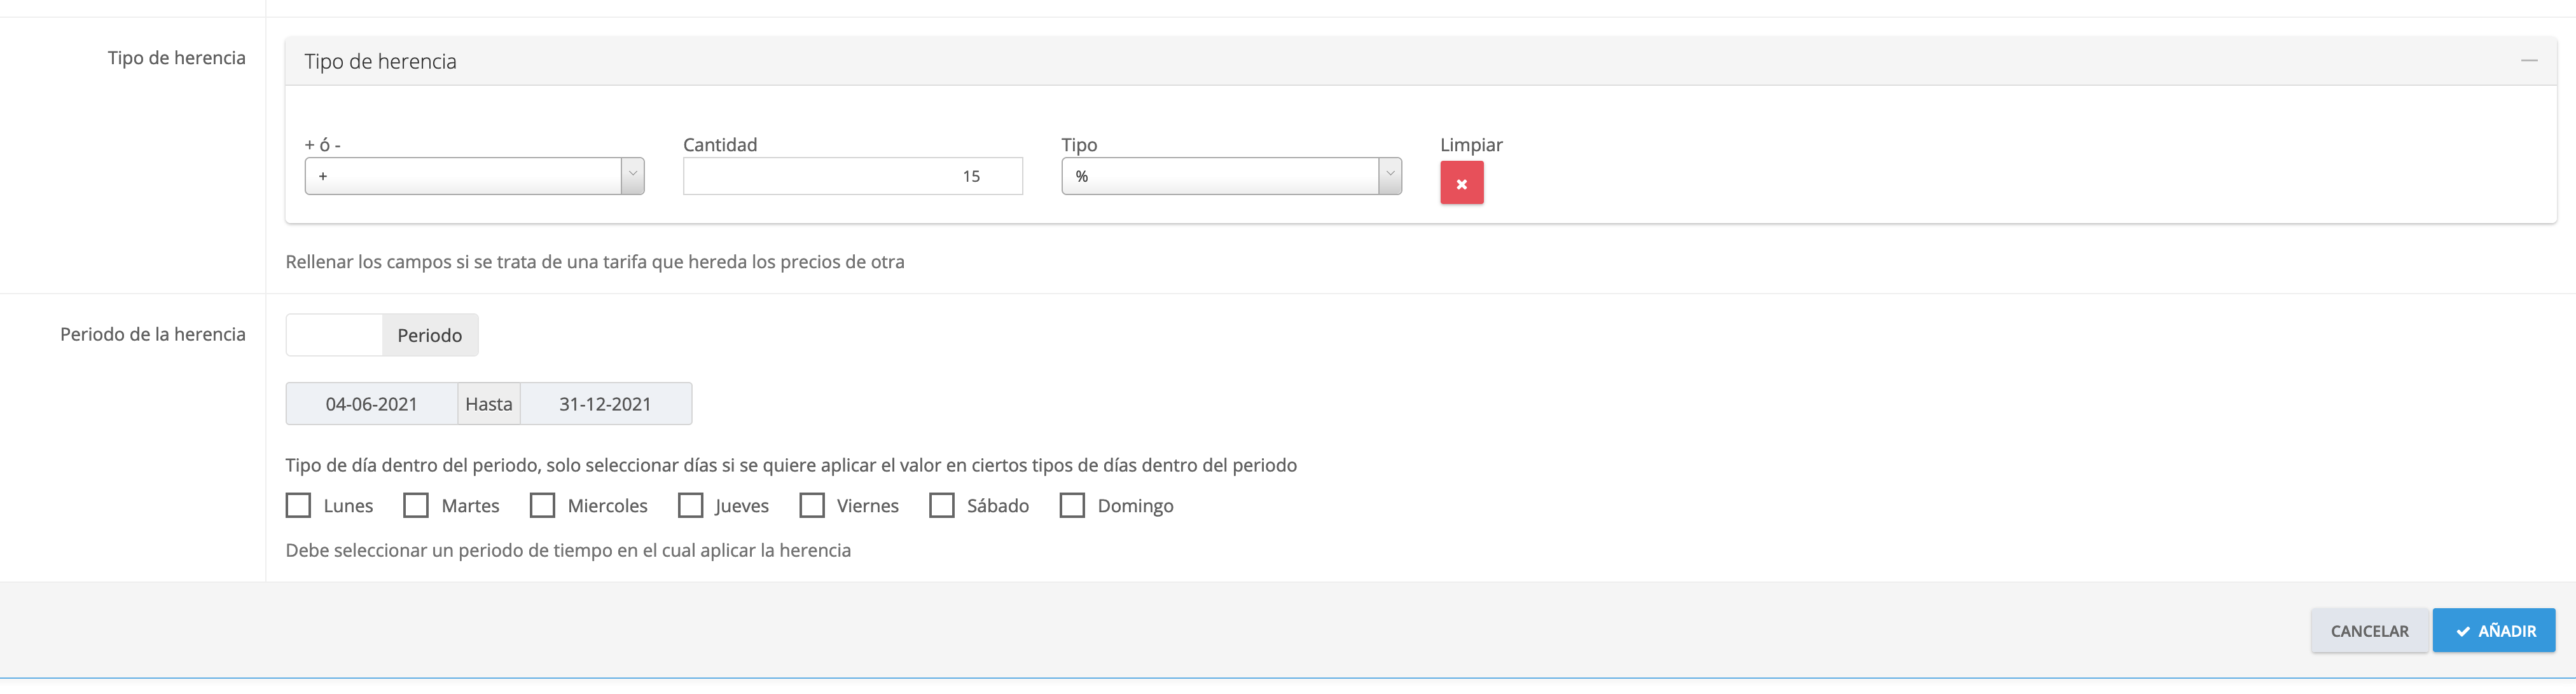Enable the Miercoles checkbox
Image resolution: width=2576 pixels, height=694 pixels.
click(542, 505)
